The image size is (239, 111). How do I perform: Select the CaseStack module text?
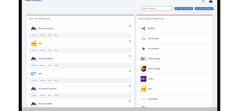point(153,99)
